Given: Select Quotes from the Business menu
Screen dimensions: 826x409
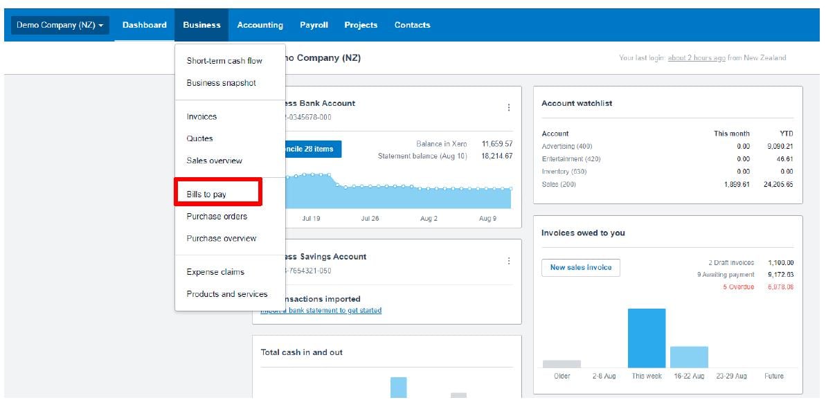Looking at the screenshot, I should tap(199, 138).
